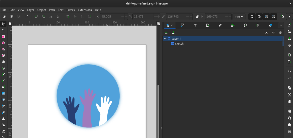Delete the selected layer with trash icon
The width and height of the screenshot is (293, 138).
tap(280, 33)
